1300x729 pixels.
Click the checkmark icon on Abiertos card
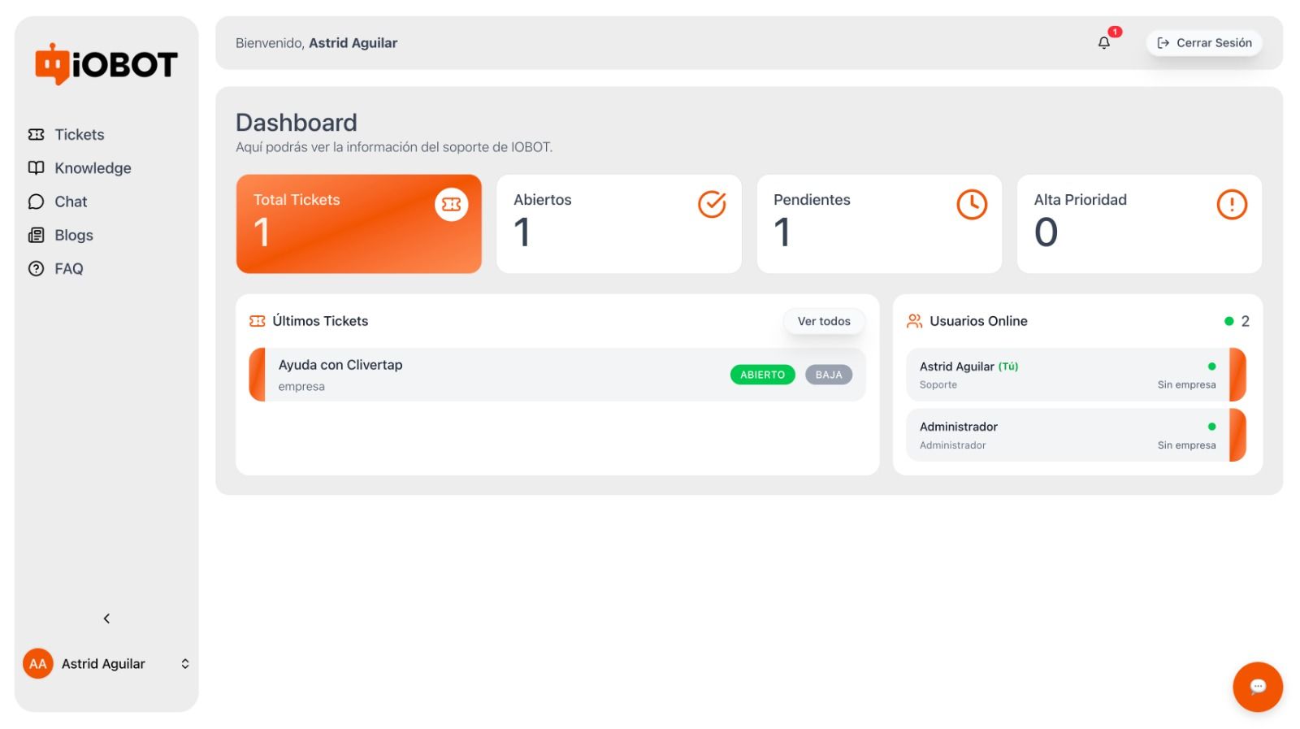point(712,204)
